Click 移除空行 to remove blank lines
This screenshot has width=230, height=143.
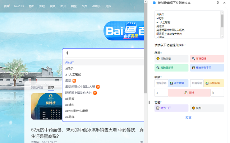click(207, 59)
